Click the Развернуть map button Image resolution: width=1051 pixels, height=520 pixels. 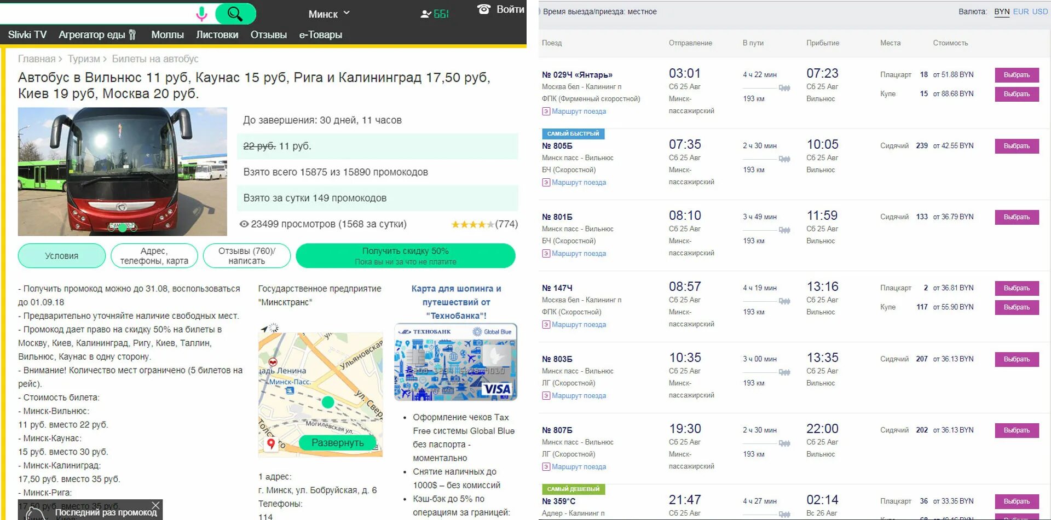pyautogui.click(x=338, y=442)
